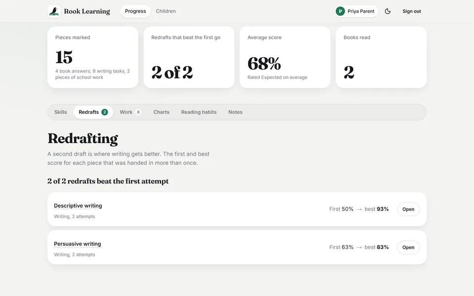Click the 'First 63% → best 83%' score text
The image size is (474, 296).
coord(359,247)
